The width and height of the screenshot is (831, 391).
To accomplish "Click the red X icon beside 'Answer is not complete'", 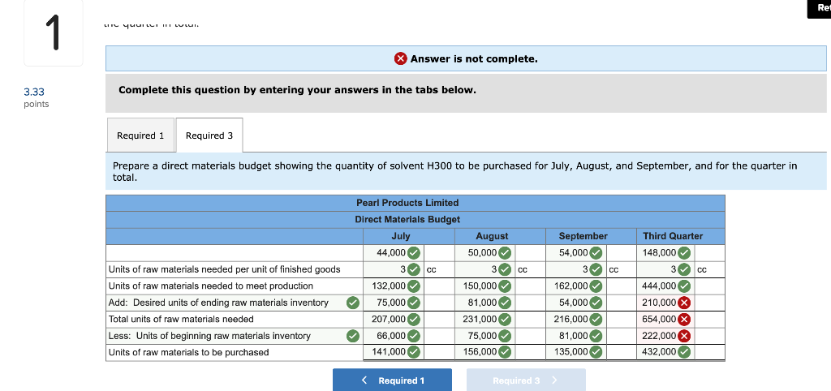I will tap(401, 58).
